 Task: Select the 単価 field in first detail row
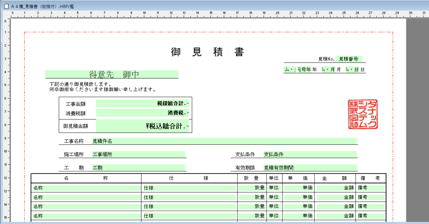pos(298,188)
